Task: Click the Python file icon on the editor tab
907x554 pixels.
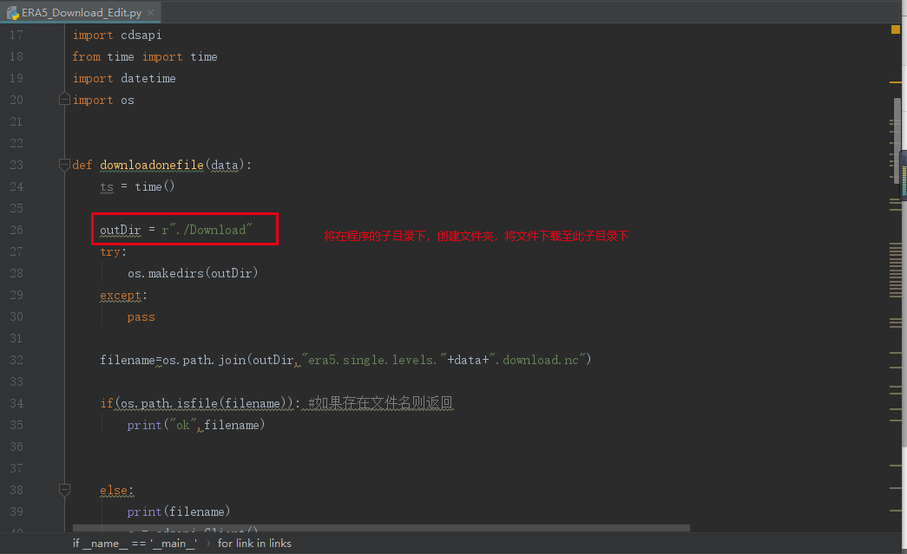Action: click(12, 13)
